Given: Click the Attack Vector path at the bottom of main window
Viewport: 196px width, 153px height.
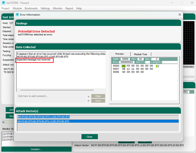Looking at the screenshot, I should 138,145.
